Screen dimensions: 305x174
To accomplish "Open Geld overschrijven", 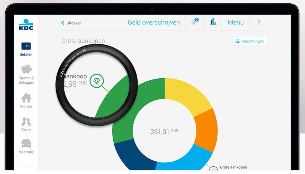I will point(153,23).
